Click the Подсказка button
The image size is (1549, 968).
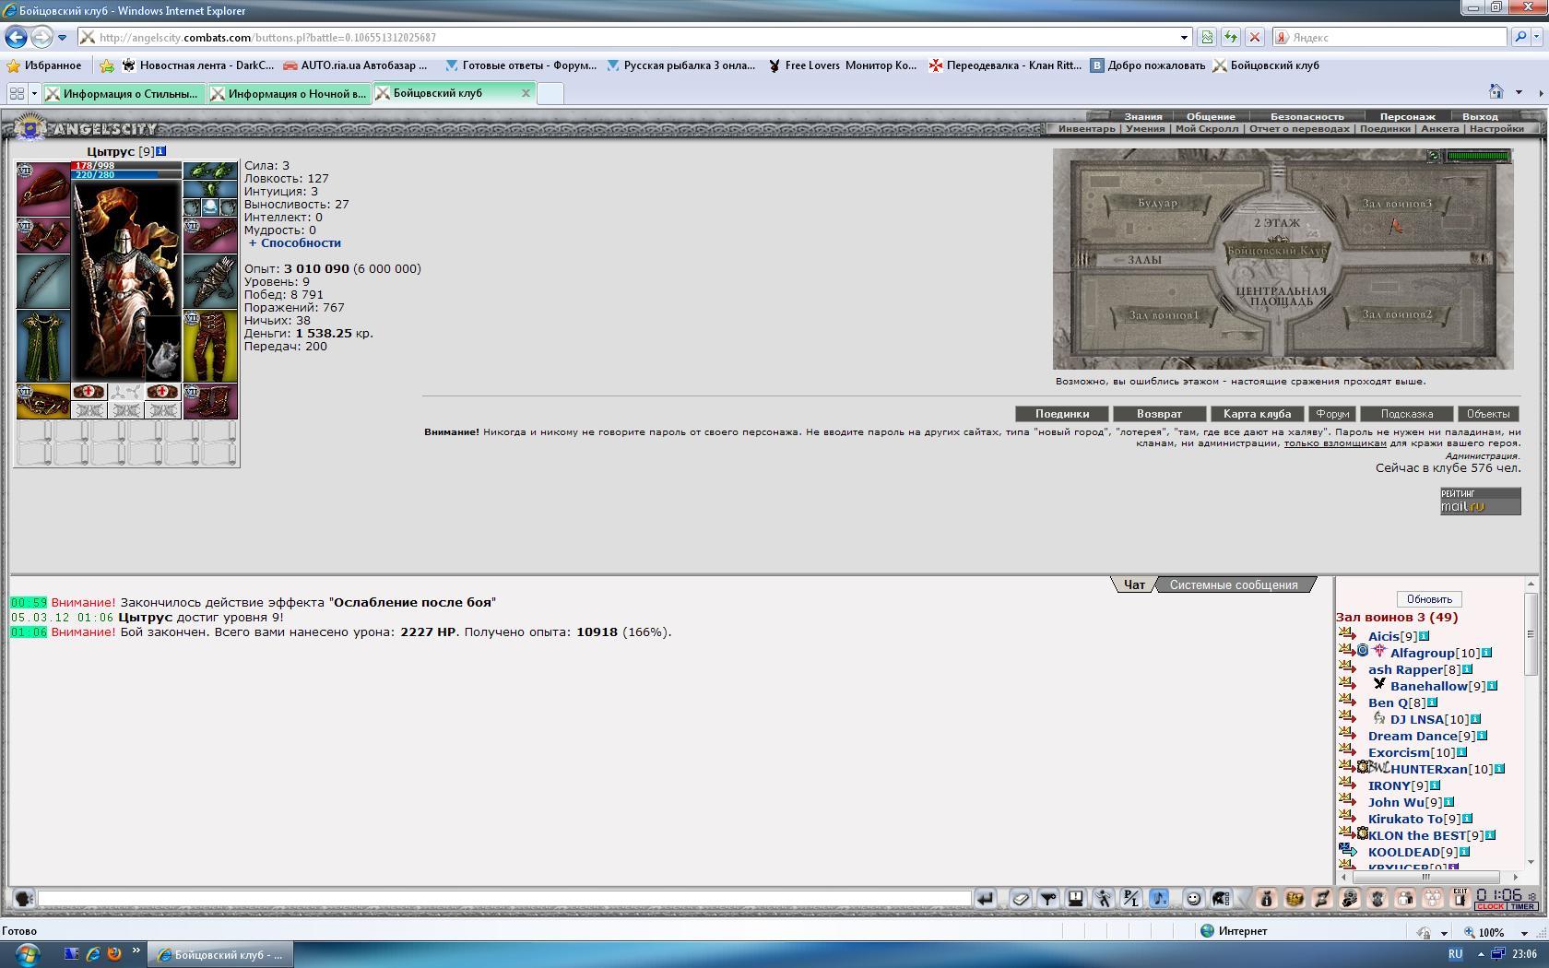[1407, 414]
